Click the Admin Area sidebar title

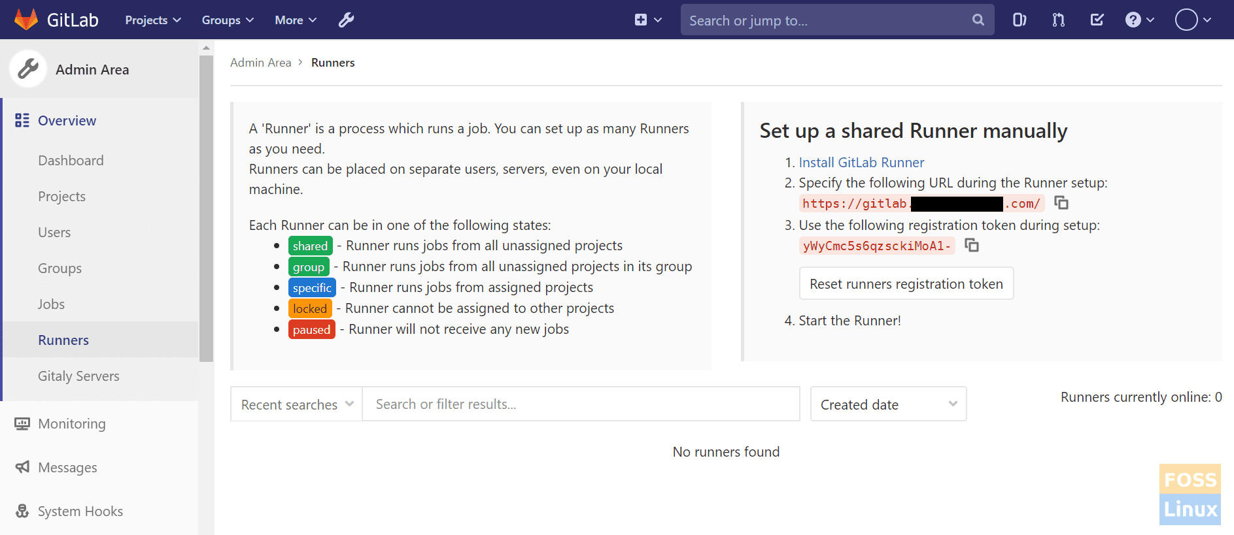pos(92,69)
